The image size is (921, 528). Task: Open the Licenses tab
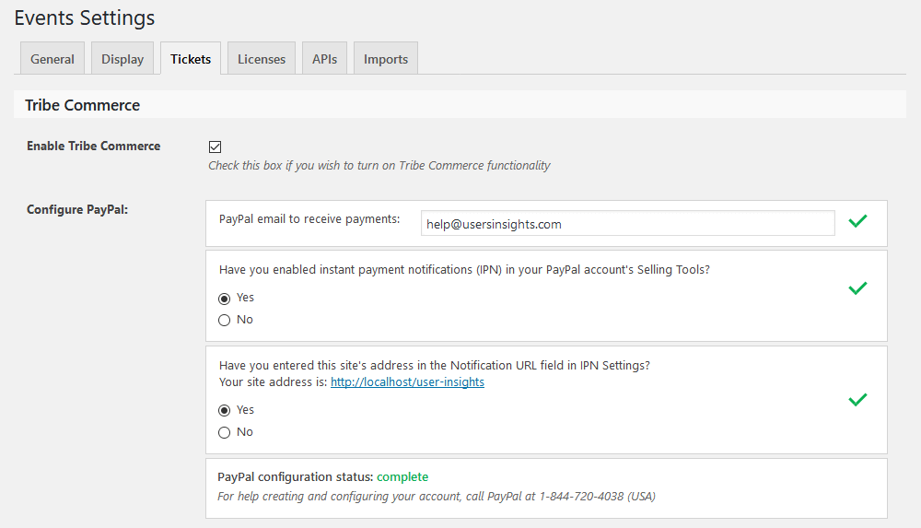click(262, 59)
